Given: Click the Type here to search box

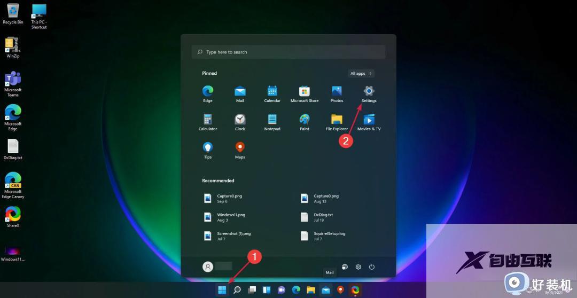Looking at the screenshot, I should [288, 52].
